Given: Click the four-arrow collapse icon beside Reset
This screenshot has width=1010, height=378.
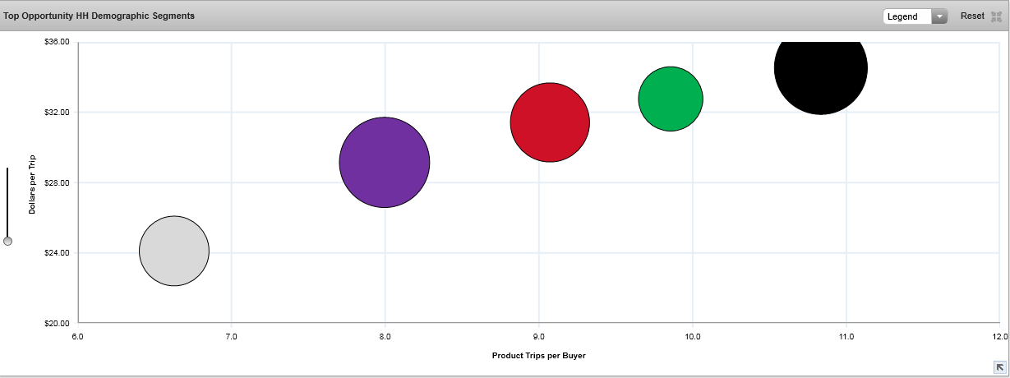Looking at the screenshot, I should [997, 16].
